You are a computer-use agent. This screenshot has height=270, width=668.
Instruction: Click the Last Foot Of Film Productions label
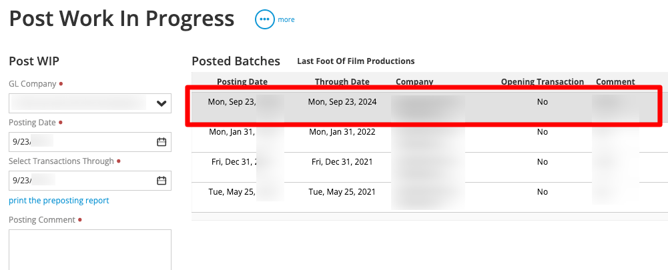point(356,61)
